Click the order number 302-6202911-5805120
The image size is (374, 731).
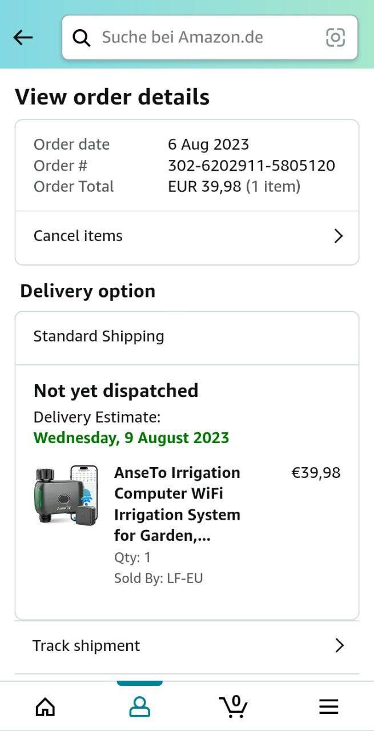pos(251,166)
